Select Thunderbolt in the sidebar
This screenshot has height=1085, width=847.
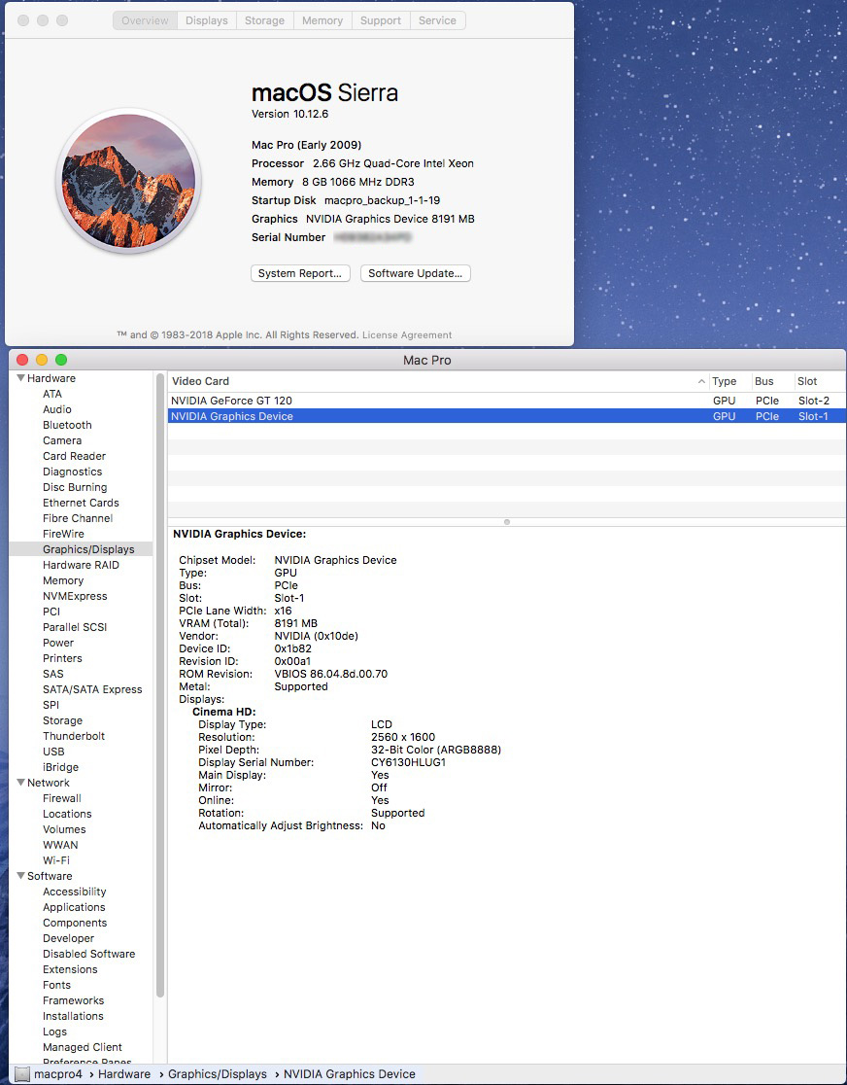pos(74,736)
